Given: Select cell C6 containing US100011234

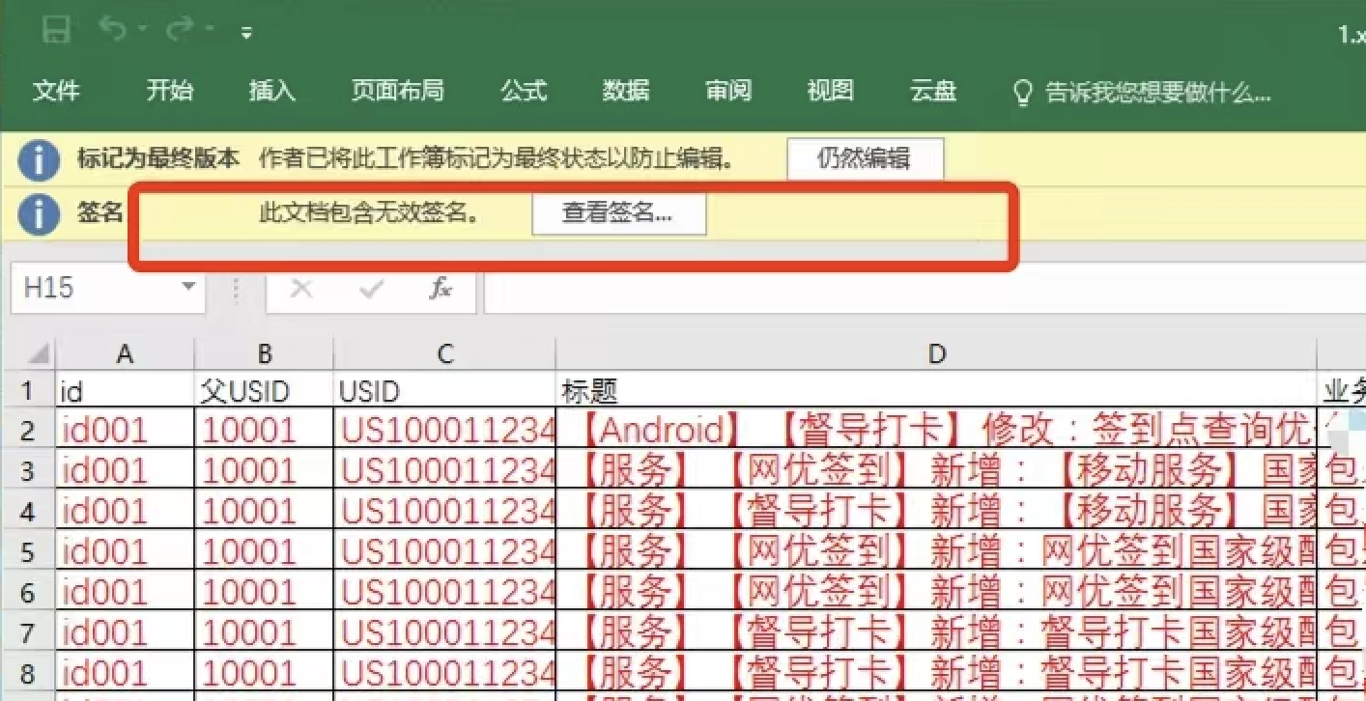Looking at the screenshot, I should (x=444, y=591).
